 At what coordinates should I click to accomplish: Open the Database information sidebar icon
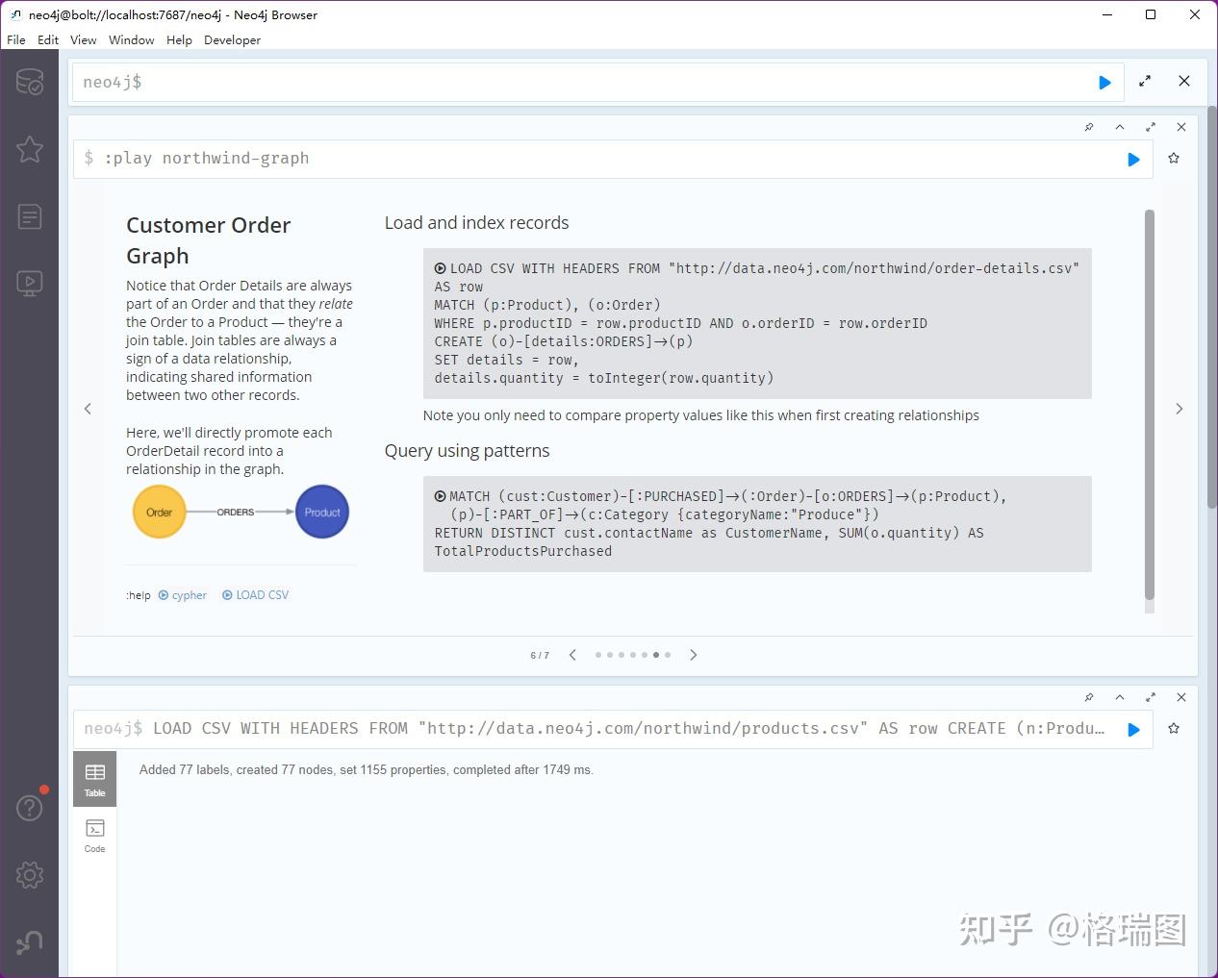pos(30,82)
